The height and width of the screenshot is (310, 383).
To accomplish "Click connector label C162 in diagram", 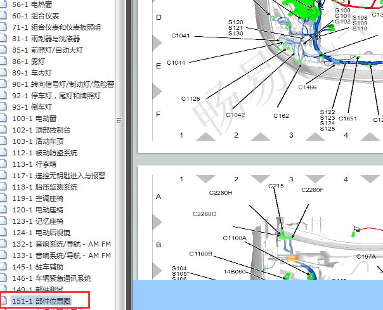I will (x=281, y=116).
